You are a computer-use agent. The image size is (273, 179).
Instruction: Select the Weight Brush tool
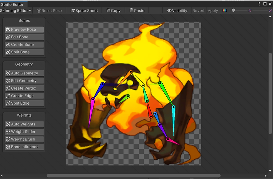(24, 139)
